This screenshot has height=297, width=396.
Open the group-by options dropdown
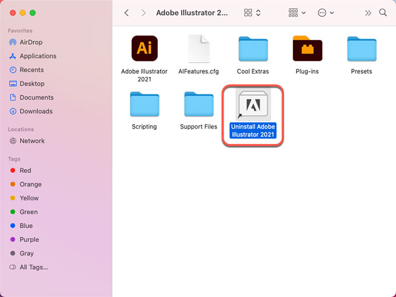(x=297, y=13)
